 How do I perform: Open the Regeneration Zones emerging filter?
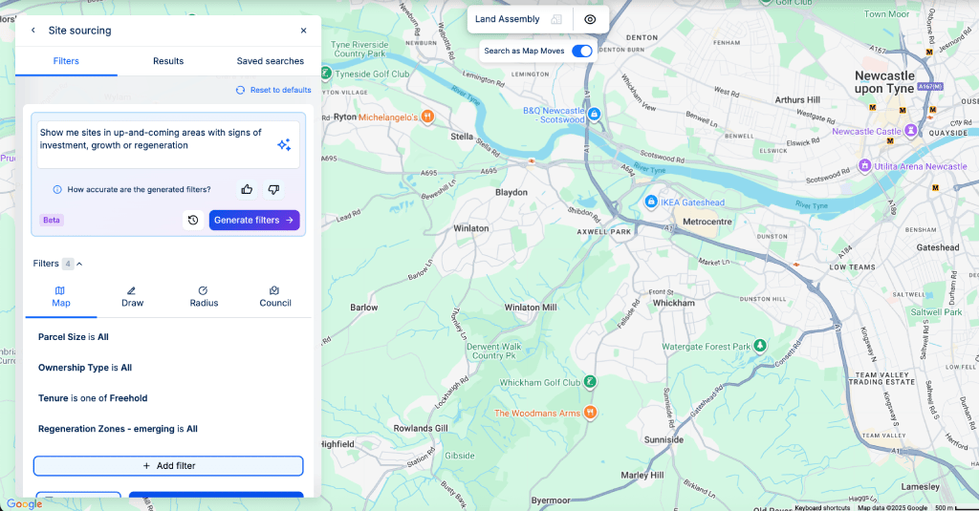pyautogui.click(x=118, y=429)
